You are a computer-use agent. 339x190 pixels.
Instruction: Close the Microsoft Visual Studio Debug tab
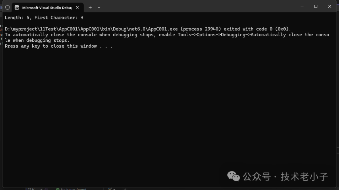pos(77,7)
